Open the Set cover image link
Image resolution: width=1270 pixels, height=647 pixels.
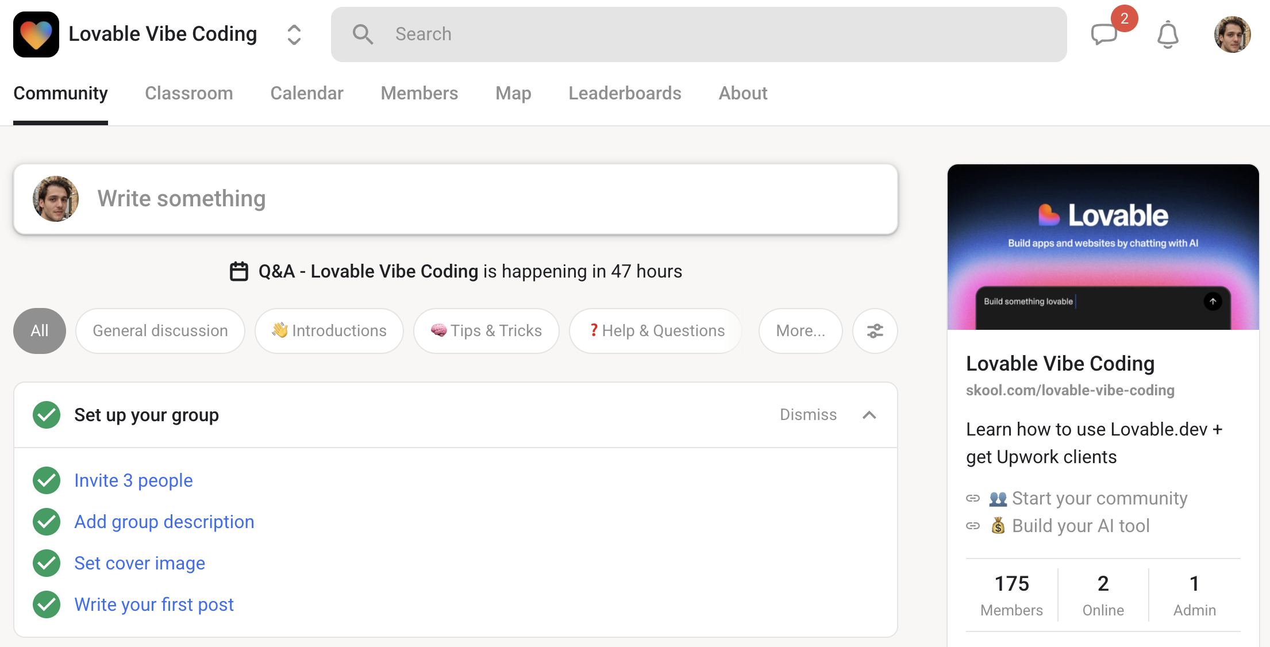click(x=140, y=563)
